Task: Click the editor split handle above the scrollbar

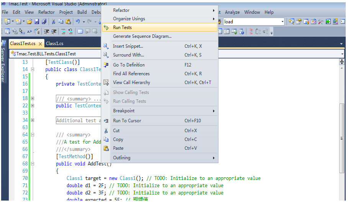Action: click(x=342, y=62)
